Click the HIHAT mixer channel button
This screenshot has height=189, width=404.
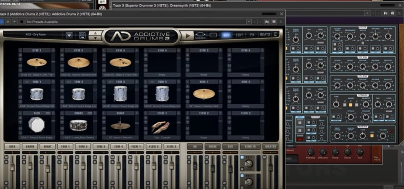tap(48, 147)
